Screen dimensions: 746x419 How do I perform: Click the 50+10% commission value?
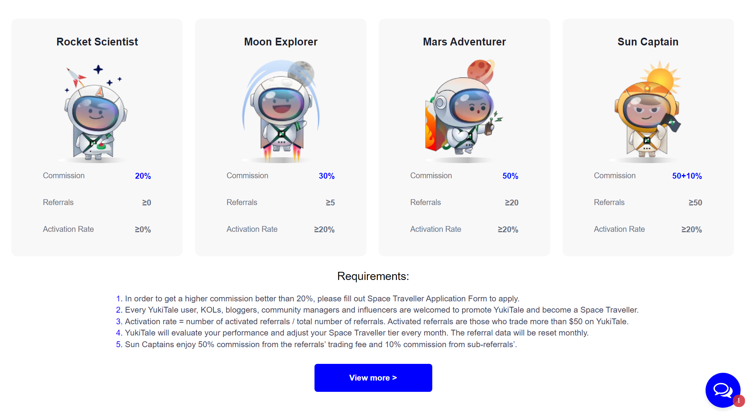pyautogui.click(x=687, y=176)
